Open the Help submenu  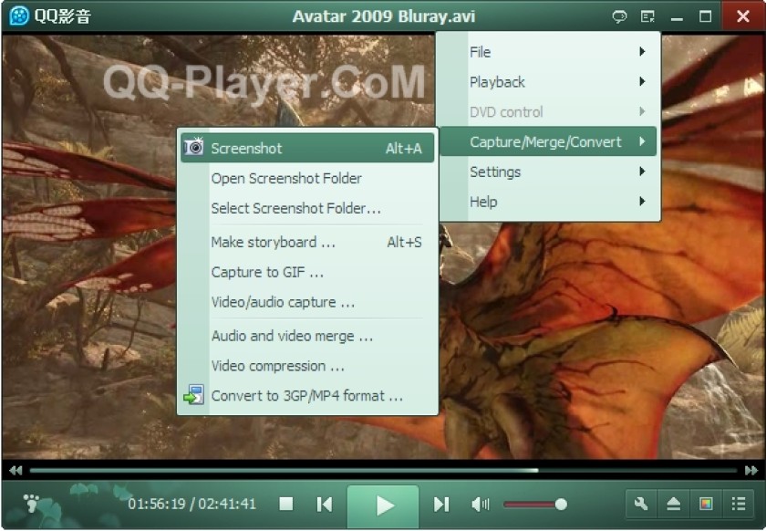click(548, 202)
